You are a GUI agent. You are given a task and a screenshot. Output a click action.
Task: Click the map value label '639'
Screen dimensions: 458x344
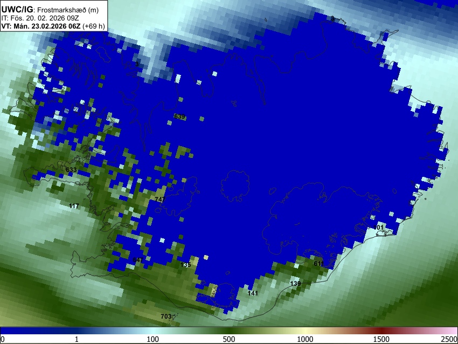(179, 116)
